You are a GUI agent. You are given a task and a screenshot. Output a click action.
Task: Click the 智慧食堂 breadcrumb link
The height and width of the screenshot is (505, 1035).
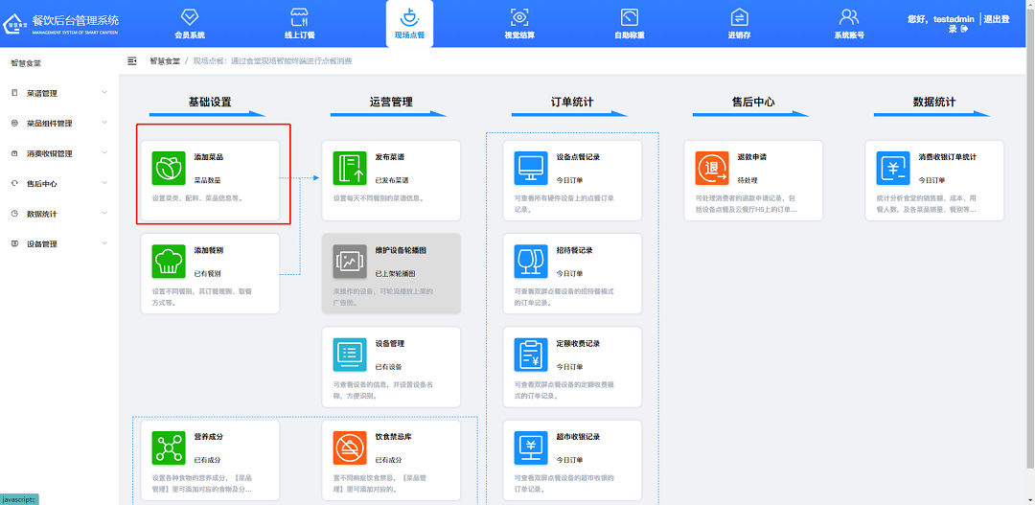coord(165,60)
